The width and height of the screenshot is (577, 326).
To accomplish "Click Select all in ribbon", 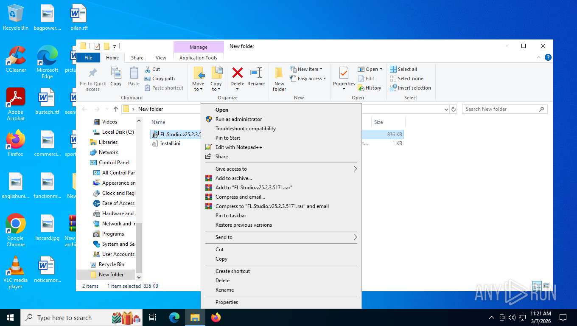I will point(403,69).
